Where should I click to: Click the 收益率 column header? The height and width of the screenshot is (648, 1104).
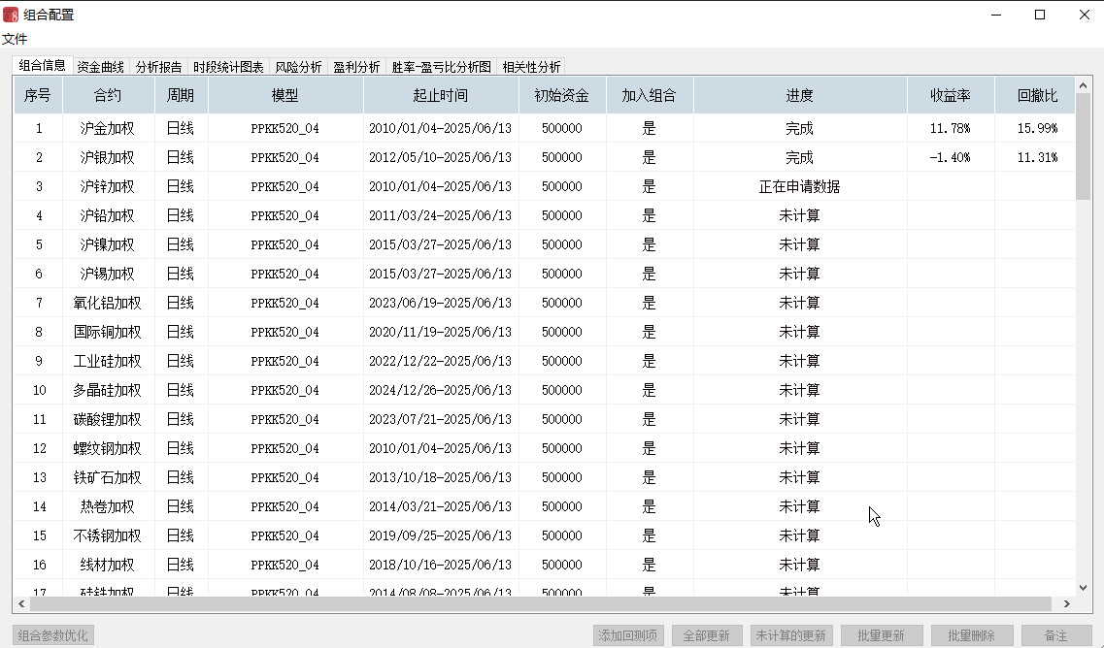pyautogui.click(x=951, y=96)
